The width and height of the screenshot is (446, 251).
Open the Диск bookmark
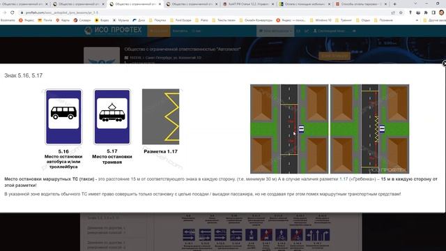pyautogui.click(x=139, y=20)
